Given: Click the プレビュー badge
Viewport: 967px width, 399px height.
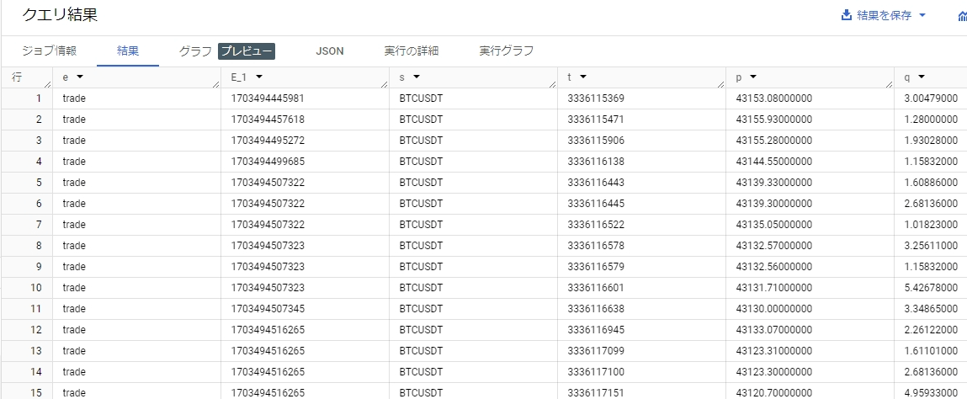Looking at the screenshot, I should [x=247, y=51].
